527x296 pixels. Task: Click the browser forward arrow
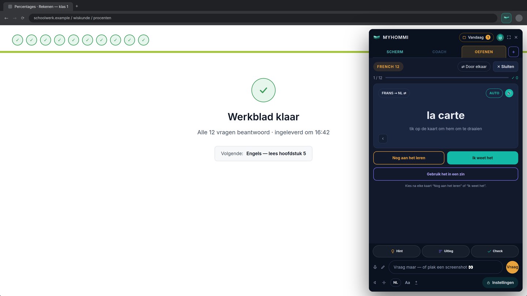point(15,18)
